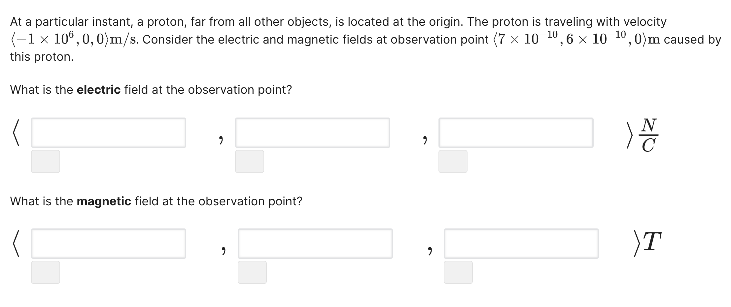Image resolution: width=731 pixels, height=307 pixels.
Task: Click the gray box under magnetic field x-component
Action: (45, 272)
